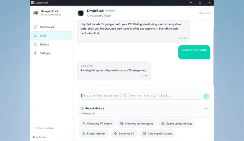
Task: Collapse the Recent History panel chevron
Action: (206, 108)
